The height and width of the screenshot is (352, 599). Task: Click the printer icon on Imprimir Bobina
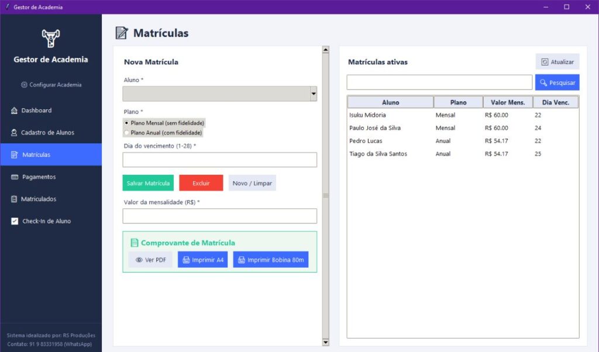point(242,260)
